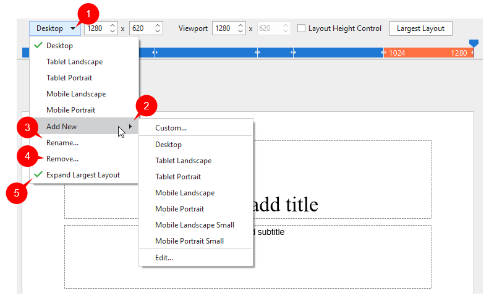Click Edit... in the submenu

pyautogui.click(x=164, y=257)
